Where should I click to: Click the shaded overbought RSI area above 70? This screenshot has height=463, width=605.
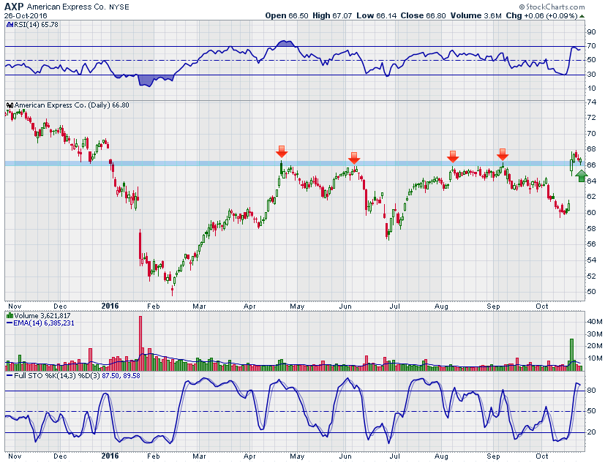[285, 44]
